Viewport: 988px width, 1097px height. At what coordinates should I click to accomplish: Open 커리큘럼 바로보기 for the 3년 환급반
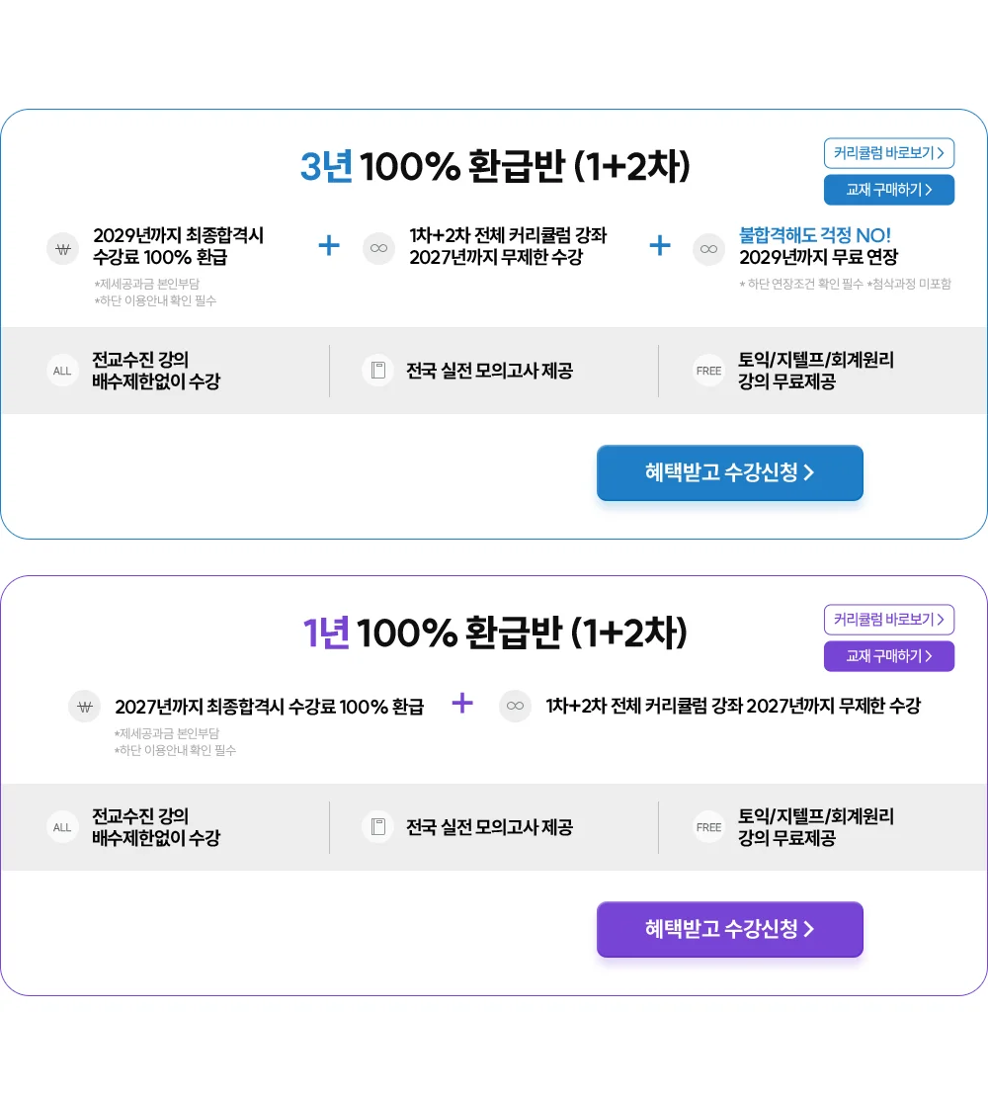point(889,153)
